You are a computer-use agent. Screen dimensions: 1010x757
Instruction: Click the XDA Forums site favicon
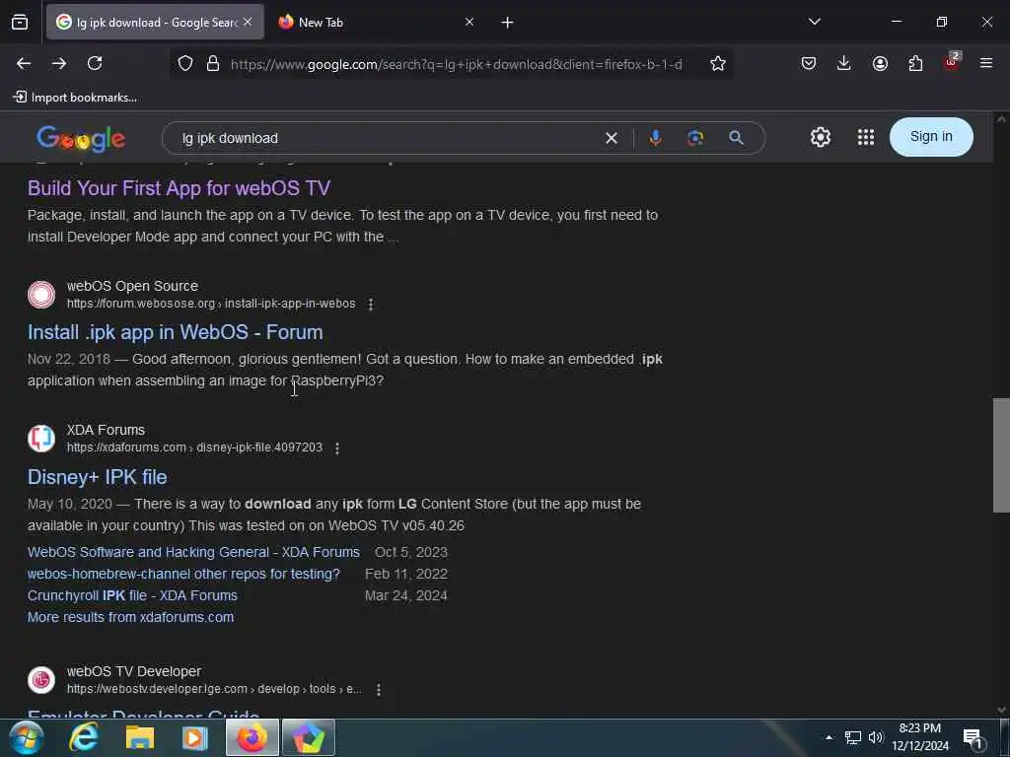click(x=41, y=439)
